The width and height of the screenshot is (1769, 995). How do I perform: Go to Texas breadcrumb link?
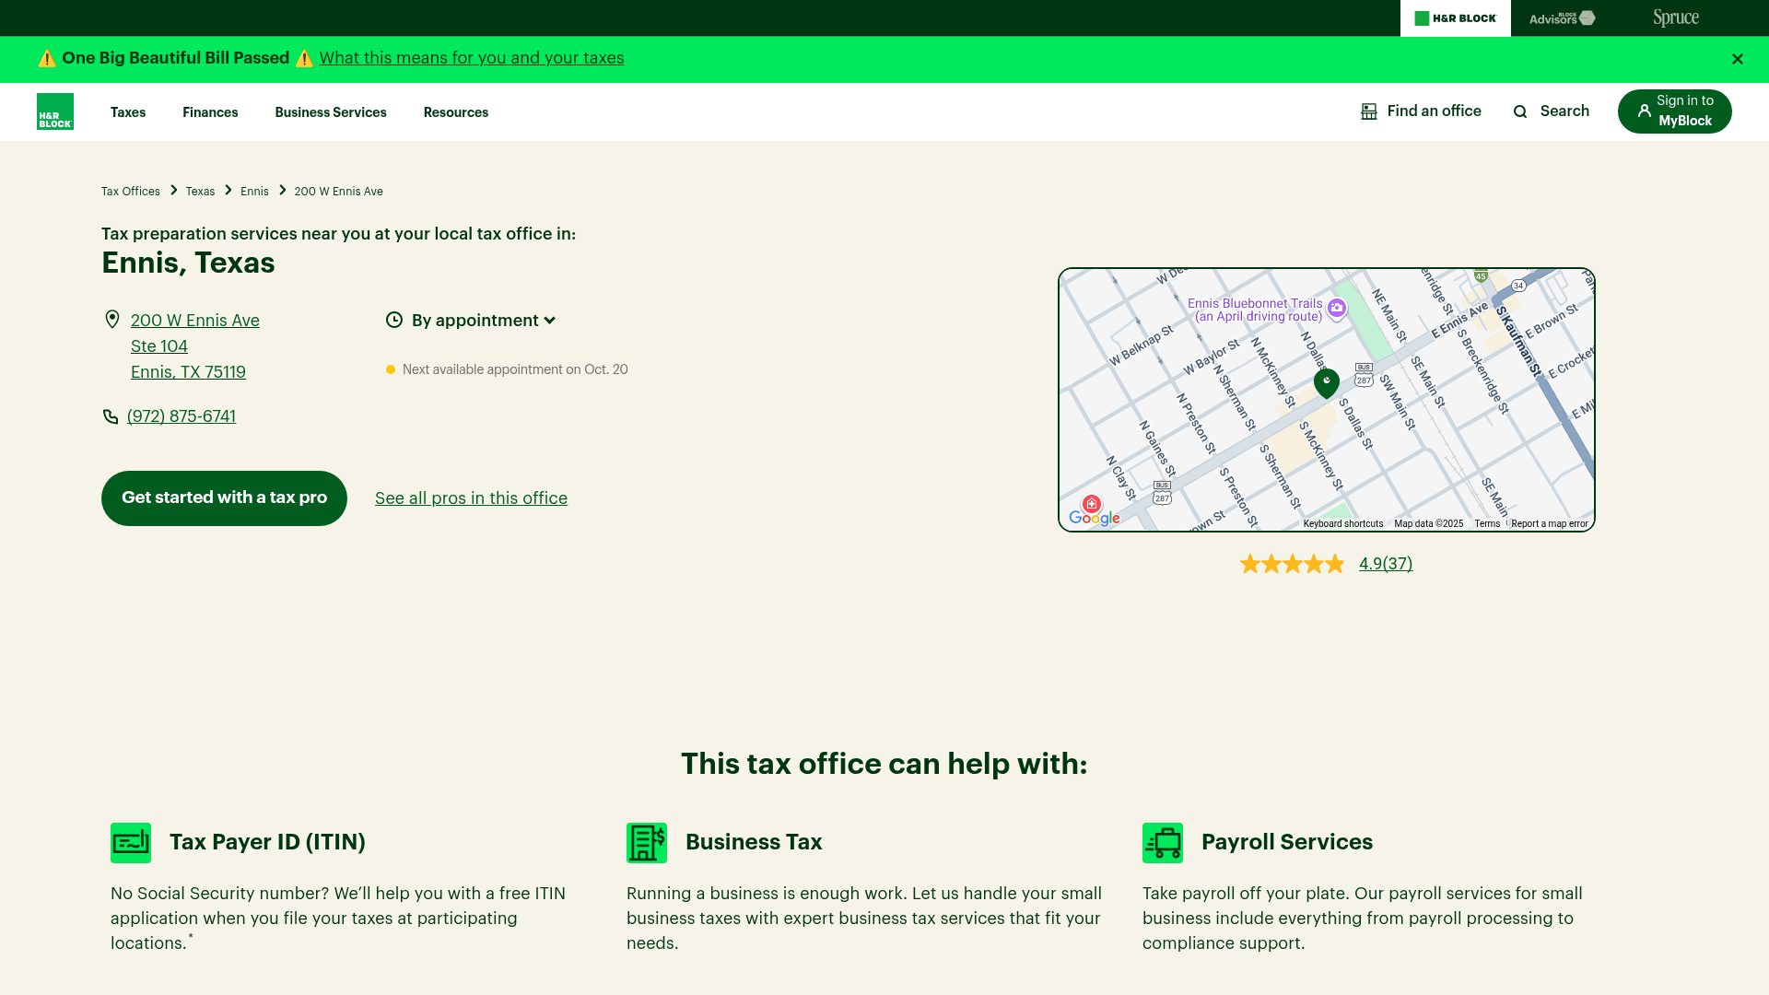click(x=200, y=192)
